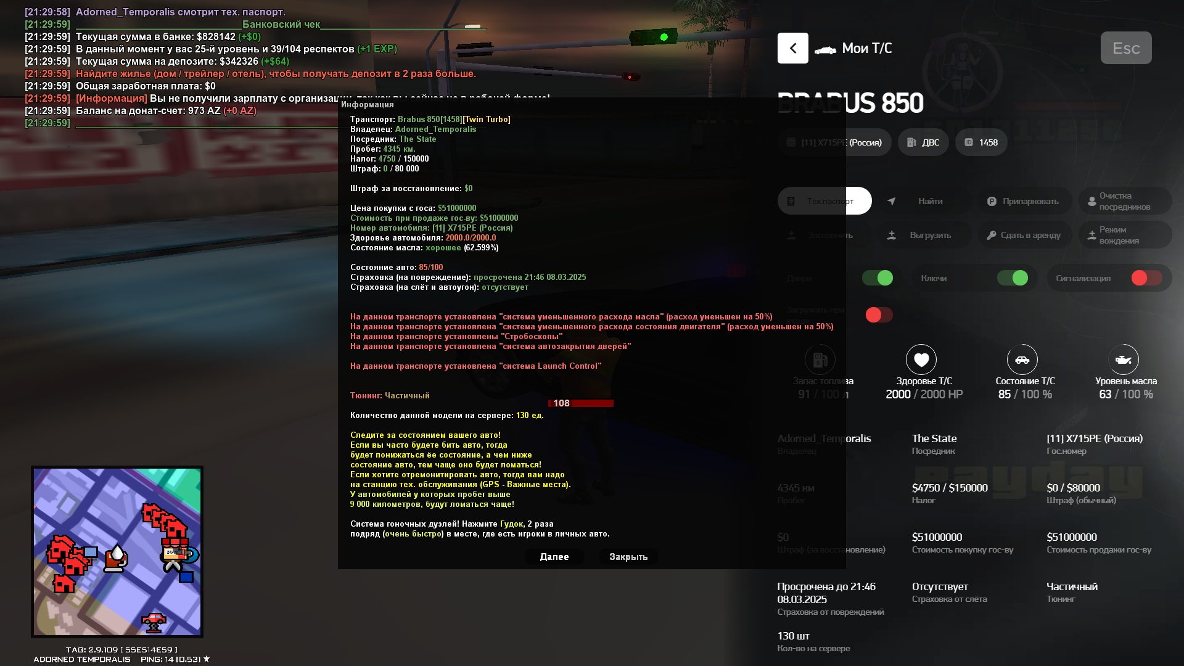Click the car Состояние Т/С icon

coord(1022,360)
